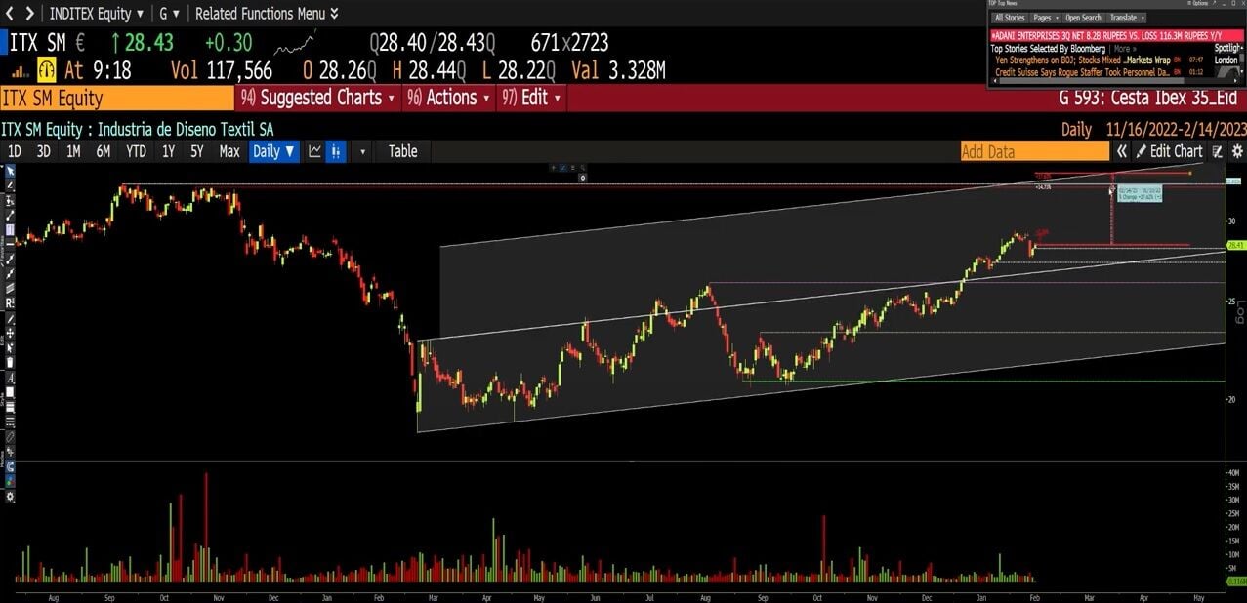Open the annotations notepad icon beside Edit Chart
Screen dimensions: 1247x603
point(1218,151)
